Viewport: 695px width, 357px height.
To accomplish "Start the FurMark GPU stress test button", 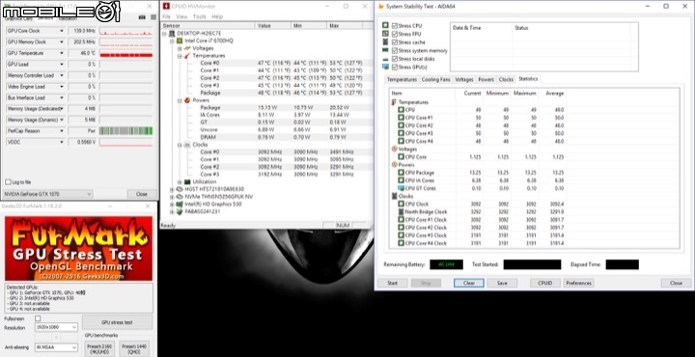I will 117,322.
